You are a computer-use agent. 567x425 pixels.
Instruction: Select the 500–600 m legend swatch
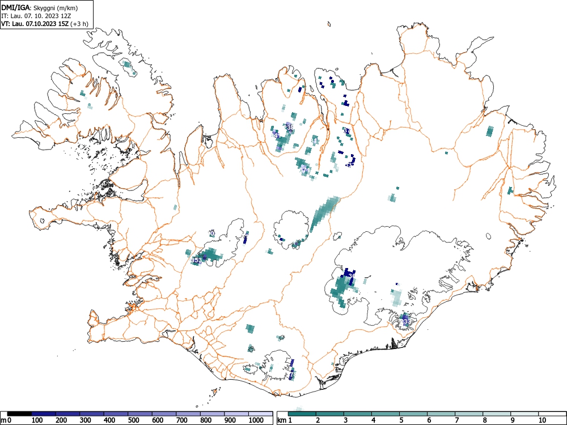point(140,414)
